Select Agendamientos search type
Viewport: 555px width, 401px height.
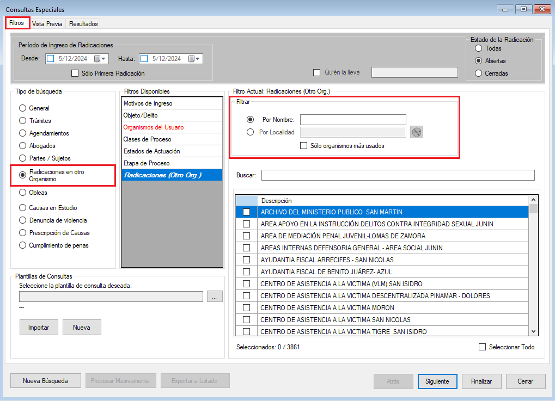(22, 133)
